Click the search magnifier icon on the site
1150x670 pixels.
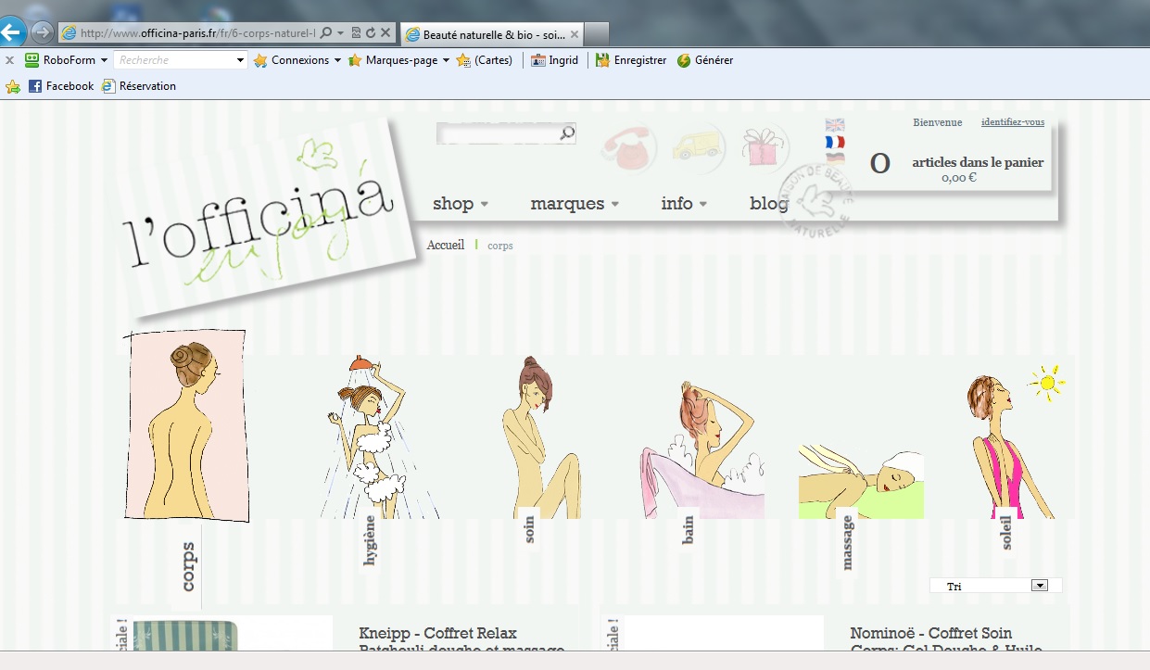(x=567, y=134)
